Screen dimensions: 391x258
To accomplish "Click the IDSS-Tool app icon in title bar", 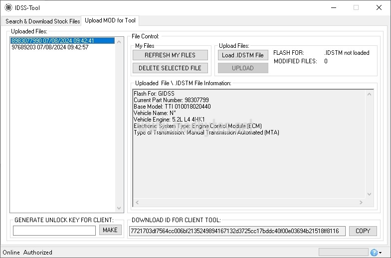I will (x=7, y=7).
